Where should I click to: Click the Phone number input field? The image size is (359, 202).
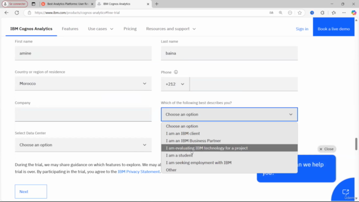tap(244, 84)
